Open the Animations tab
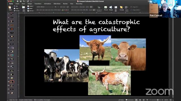Screen dimensions: 181x101 47,4
